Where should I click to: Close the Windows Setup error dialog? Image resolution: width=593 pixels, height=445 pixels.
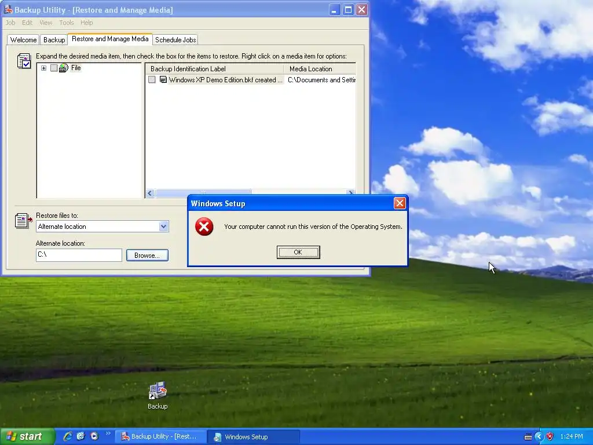[x=400, y=203]
